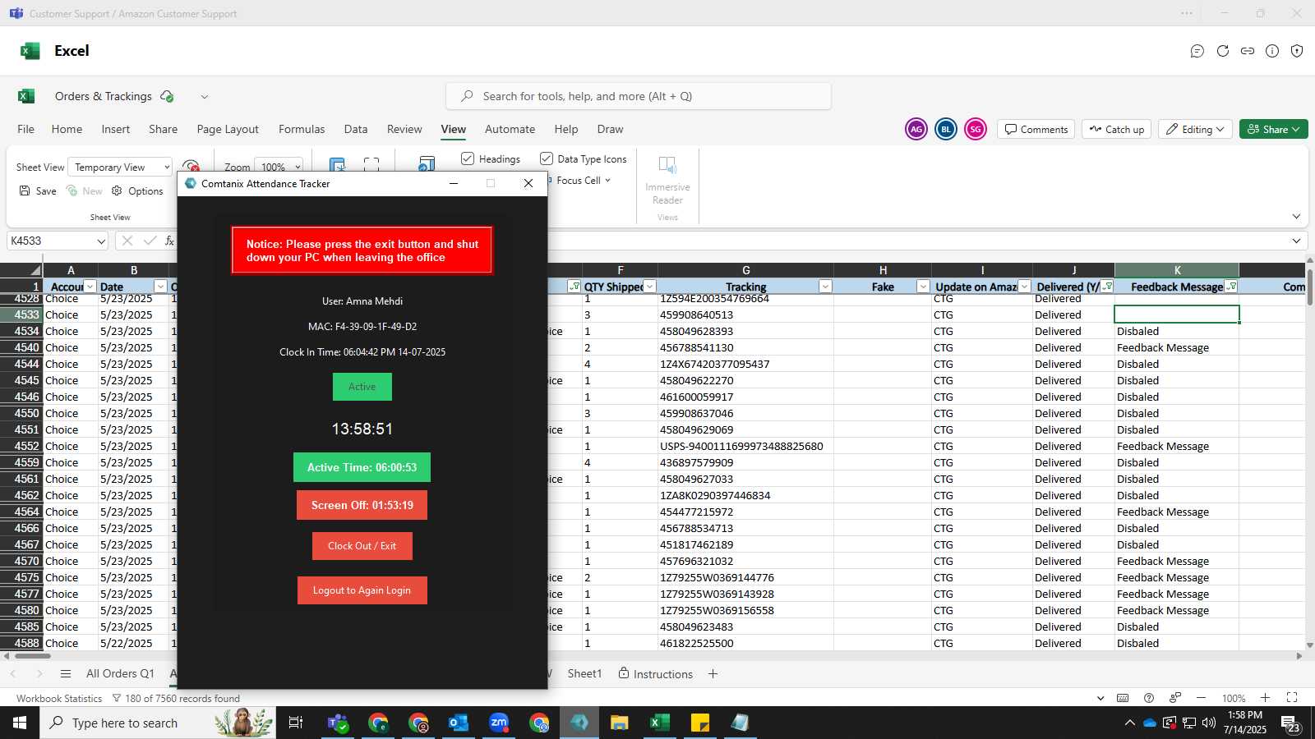Click the Clock Out / Exit button
The width and height of the screenshot is (1315, 739).
click(x=362, y=546)
